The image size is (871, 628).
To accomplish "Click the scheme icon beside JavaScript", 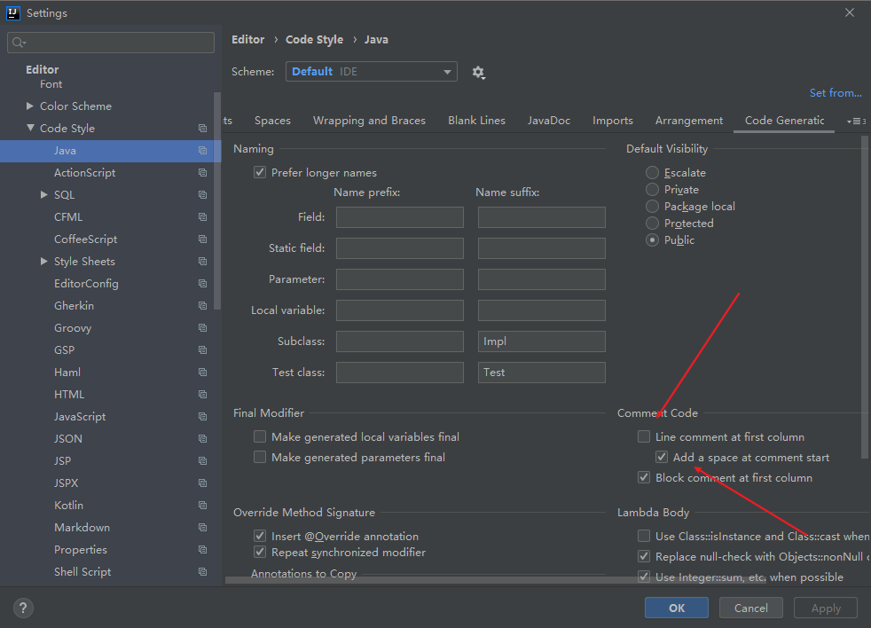I will [x=202, y=416].
